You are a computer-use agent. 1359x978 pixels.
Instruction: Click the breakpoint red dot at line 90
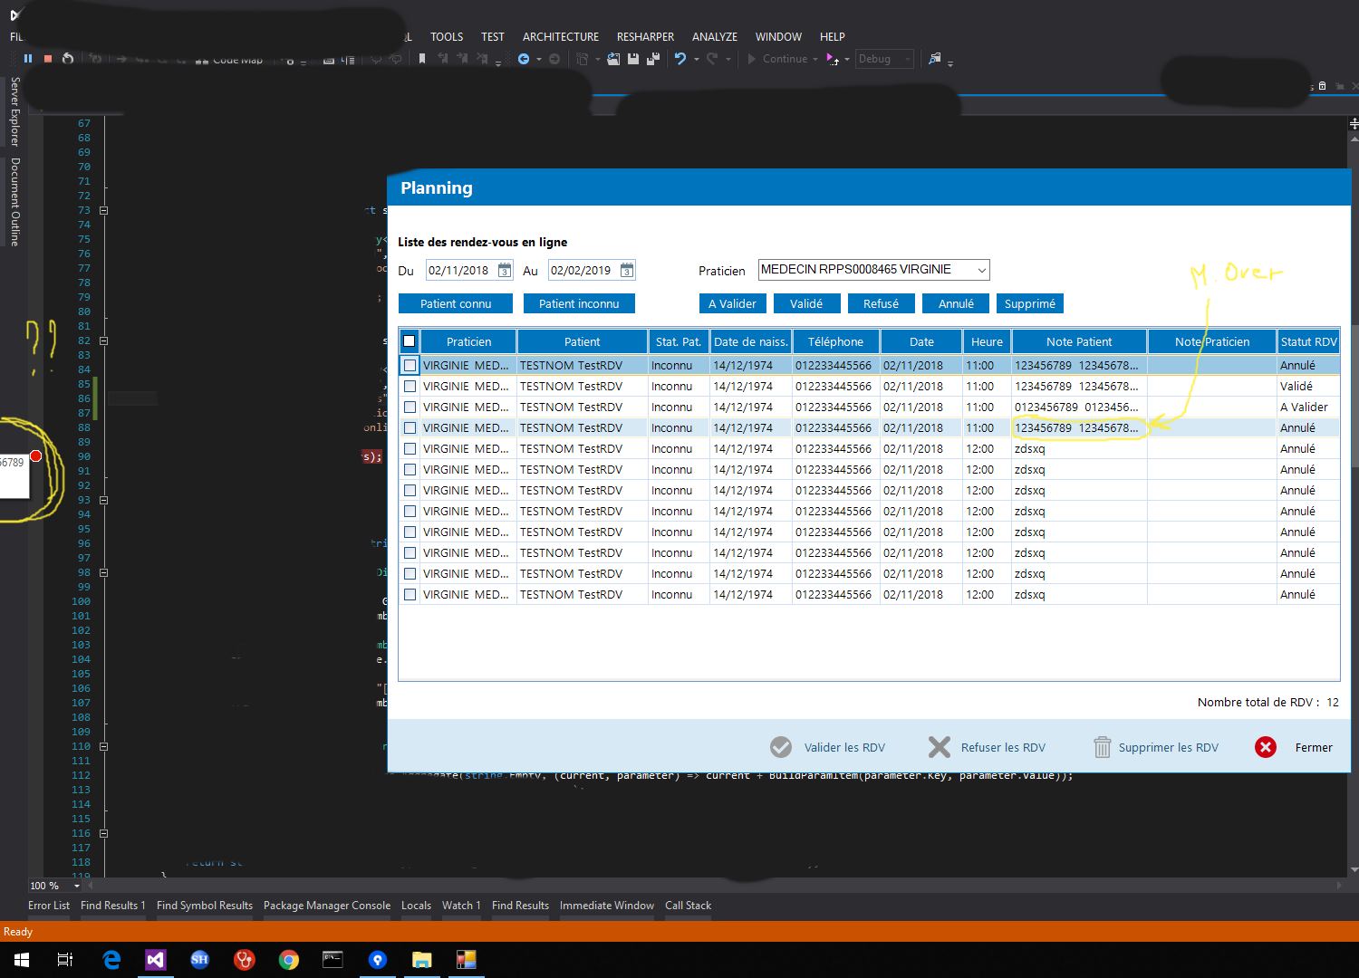click(35, 455)
